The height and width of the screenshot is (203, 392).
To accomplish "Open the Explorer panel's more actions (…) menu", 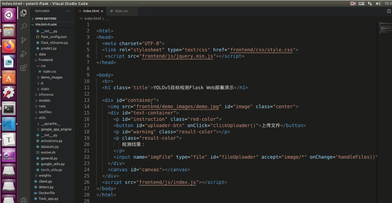I will [x=68, y=11].
